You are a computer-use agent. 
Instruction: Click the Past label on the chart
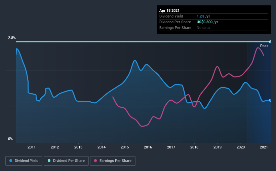tap(264, 46)
